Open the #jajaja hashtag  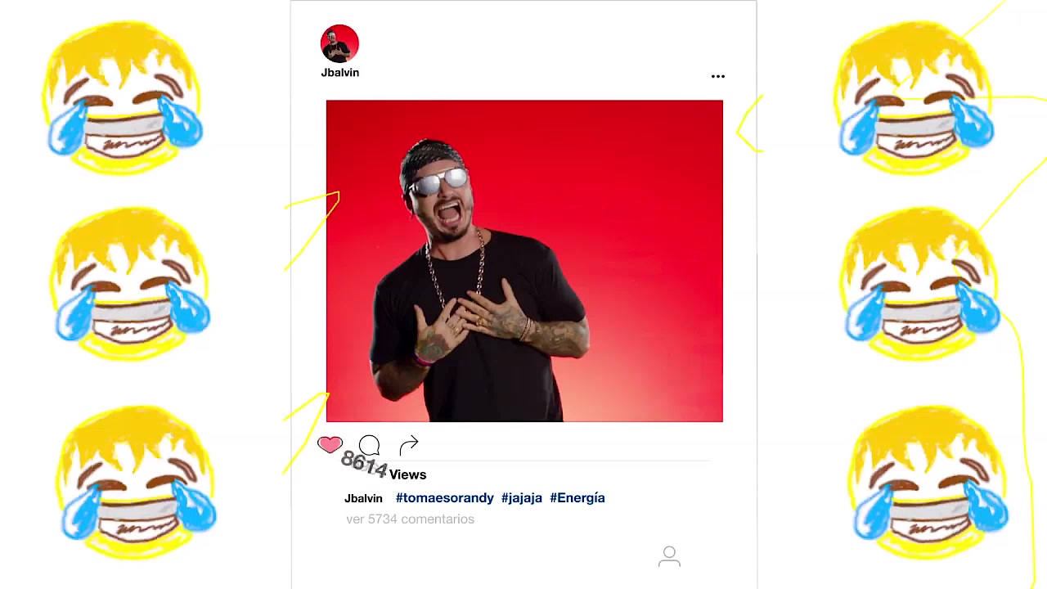click(x=522, y=497)
